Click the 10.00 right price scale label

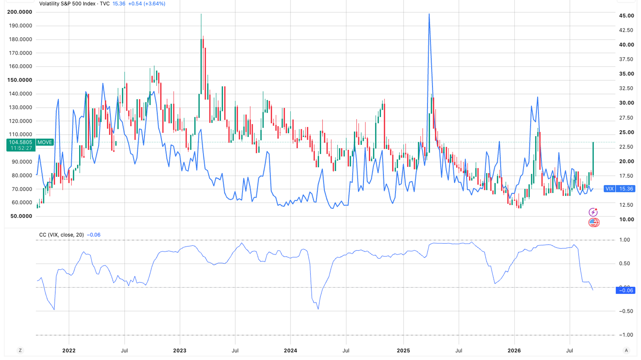point(627,219)
